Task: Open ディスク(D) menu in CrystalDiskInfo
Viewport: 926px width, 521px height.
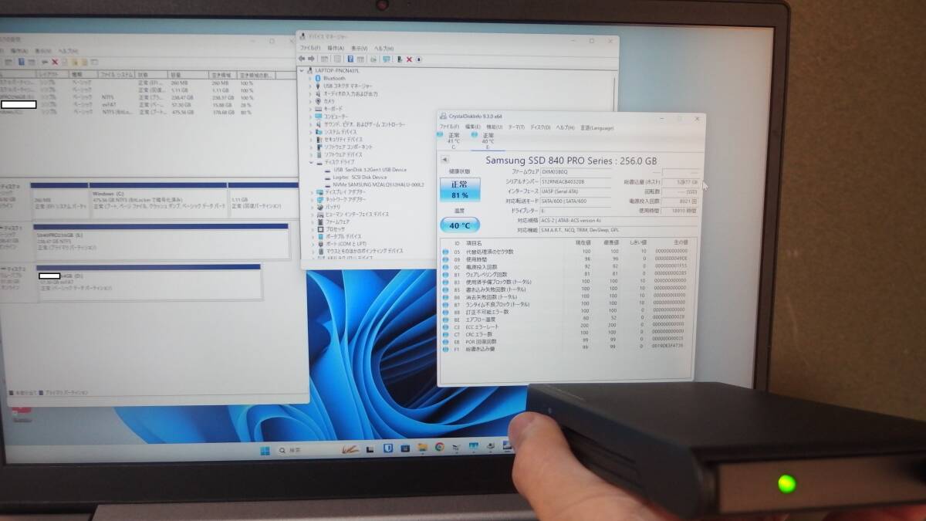Action: click(x=542, y=127)
